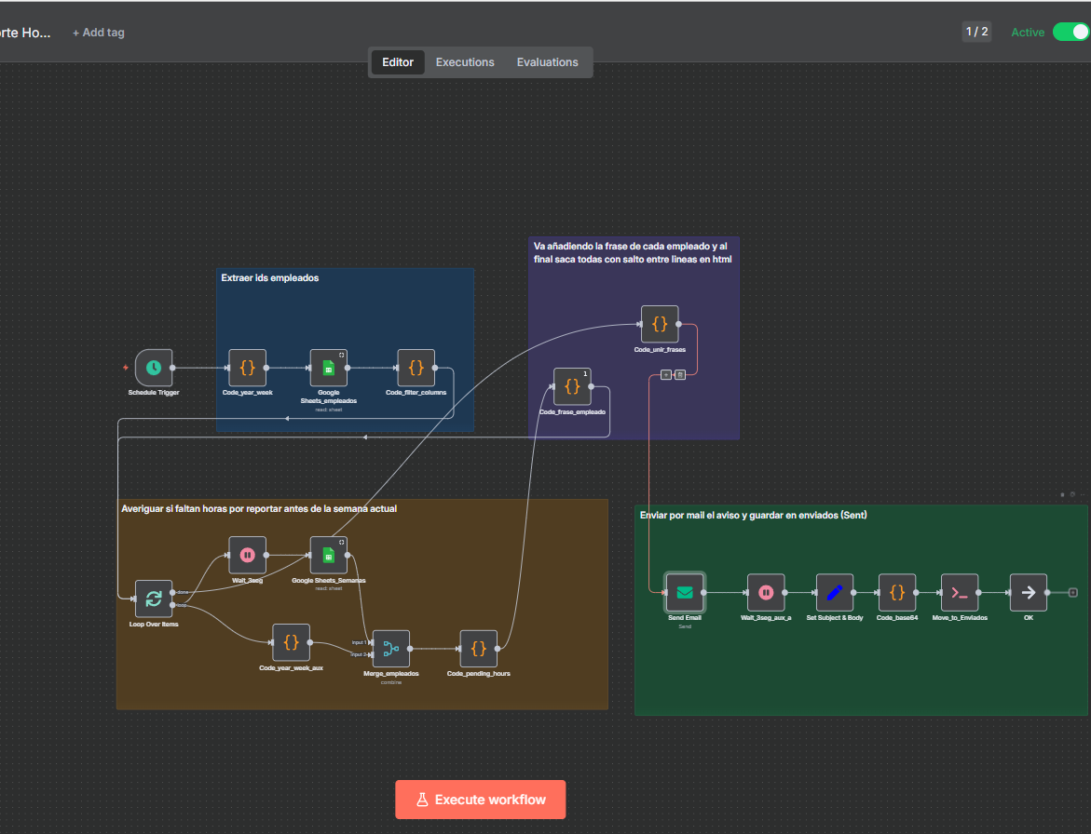Screen dimensions: 1091x834
Task: Open the Code_unir_frases code node
Action: click(x=660, y=324)
